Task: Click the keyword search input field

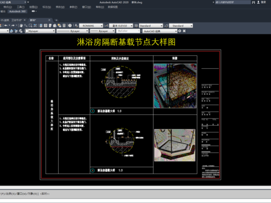Action: click(x=233, y=2)
